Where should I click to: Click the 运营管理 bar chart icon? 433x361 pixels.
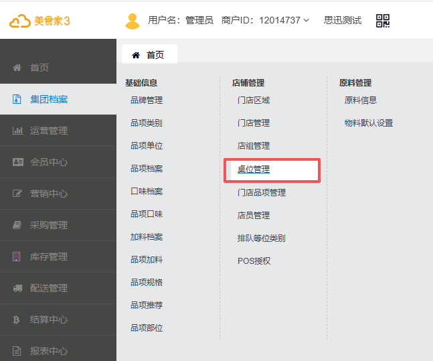pos(17,131)
